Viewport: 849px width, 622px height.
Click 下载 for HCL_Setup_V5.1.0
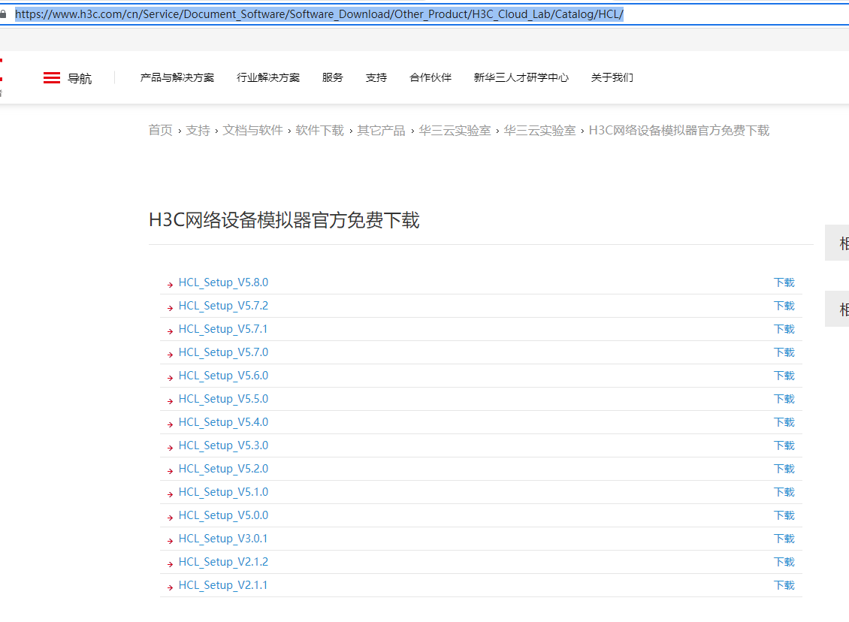[784, 492]
